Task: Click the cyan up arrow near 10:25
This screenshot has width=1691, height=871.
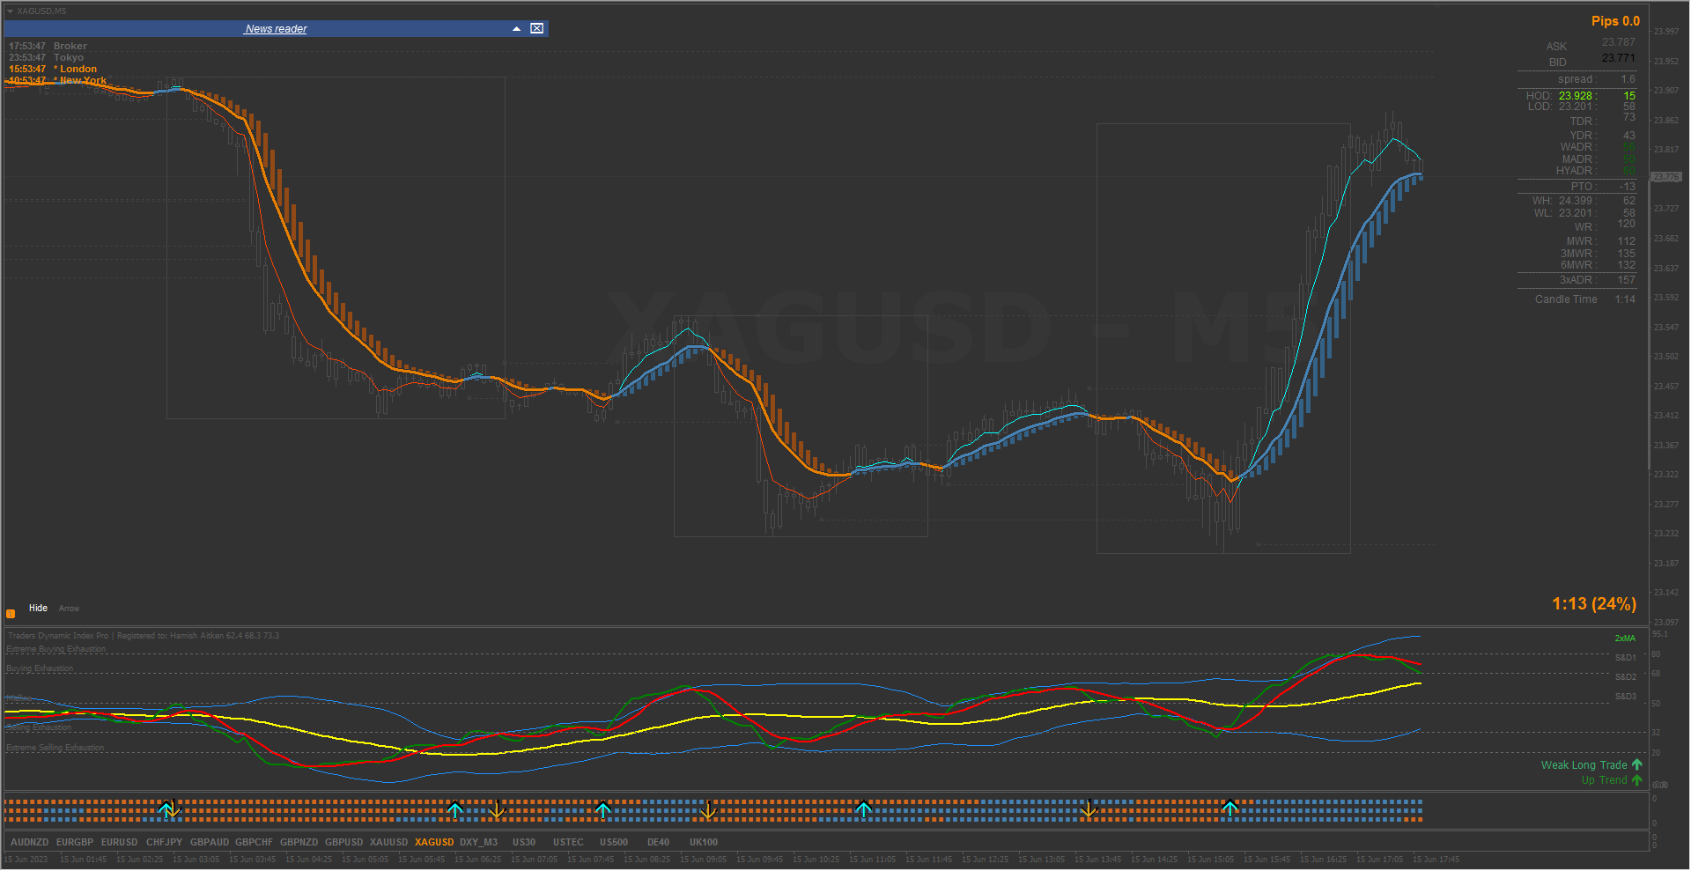Action: (x=863, y=808)
